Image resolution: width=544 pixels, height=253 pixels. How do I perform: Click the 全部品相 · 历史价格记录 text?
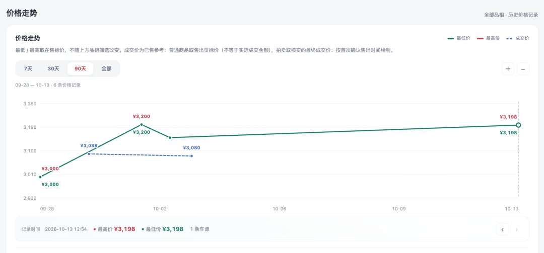tap(511, 15)
